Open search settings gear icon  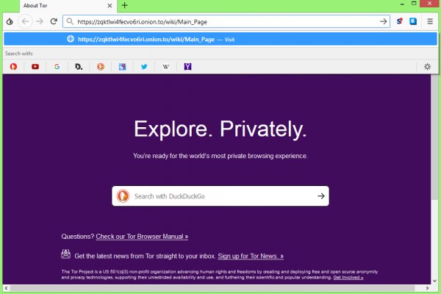[428, 67]
